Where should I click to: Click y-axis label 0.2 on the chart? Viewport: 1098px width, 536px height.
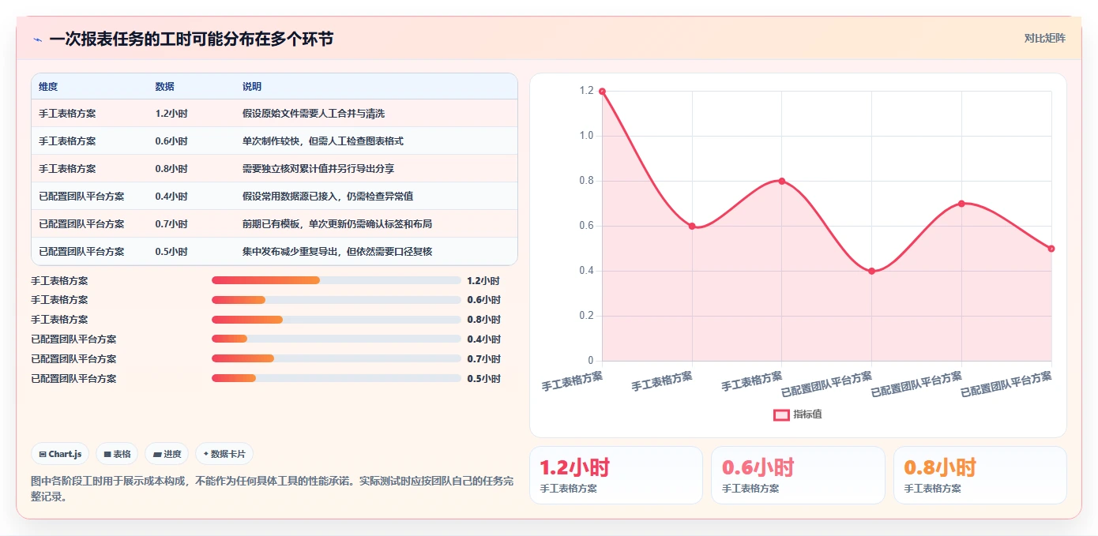(586, 316)
